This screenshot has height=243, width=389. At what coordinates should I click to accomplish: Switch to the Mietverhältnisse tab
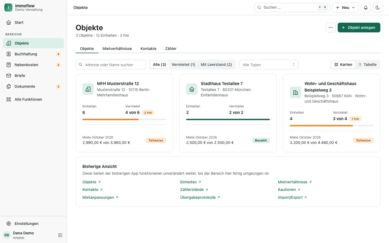tap(117, 49)
